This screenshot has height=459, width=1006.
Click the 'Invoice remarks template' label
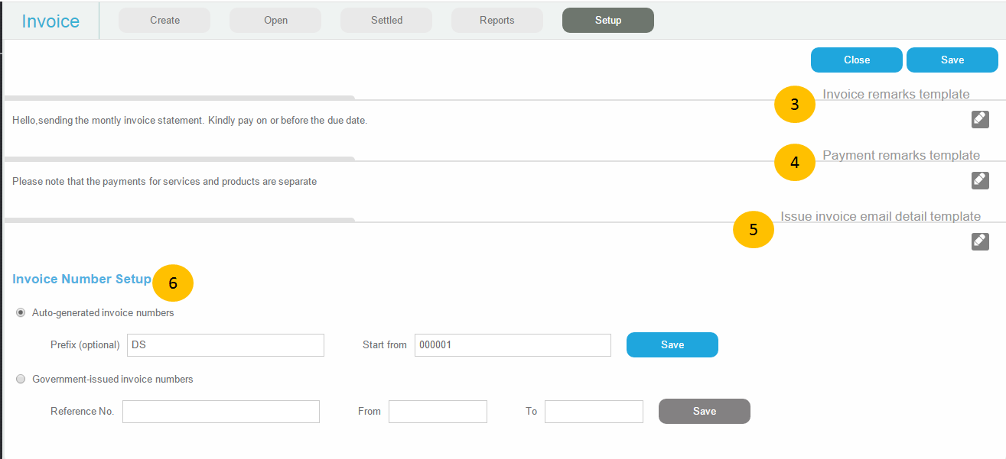tap(896, 95)
